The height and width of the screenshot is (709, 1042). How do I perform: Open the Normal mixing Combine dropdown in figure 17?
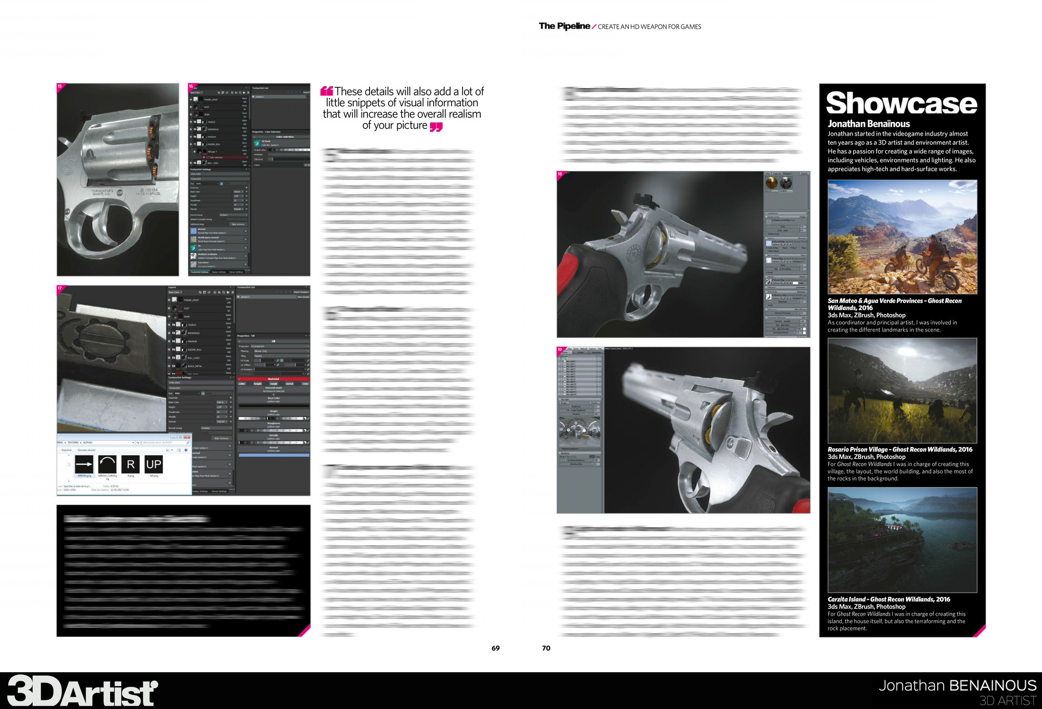click(217, 428)
